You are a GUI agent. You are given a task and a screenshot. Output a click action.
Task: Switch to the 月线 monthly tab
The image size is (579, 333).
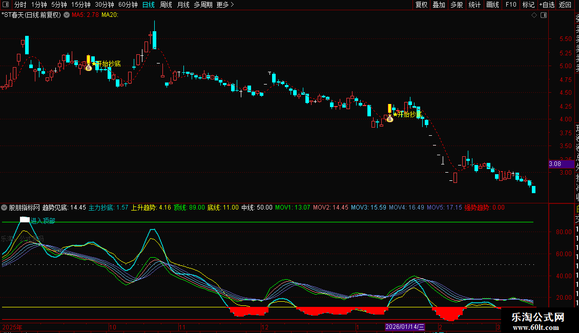point(183,5)
